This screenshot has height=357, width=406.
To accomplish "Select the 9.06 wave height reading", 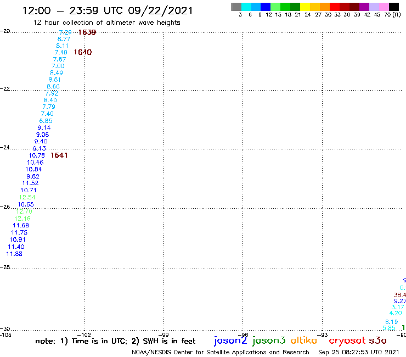I will (x=42, y=135).
